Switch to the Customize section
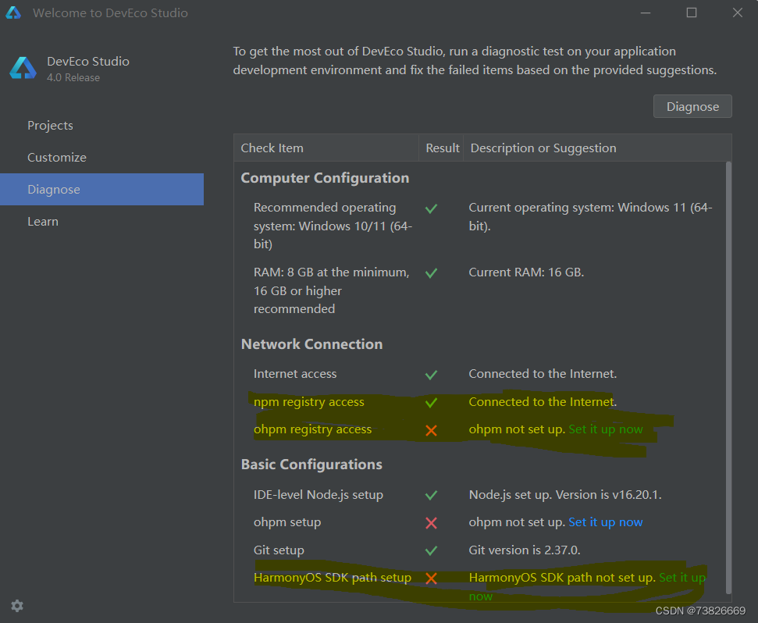Screen dimensions: 758x623 tap(101, 157)
